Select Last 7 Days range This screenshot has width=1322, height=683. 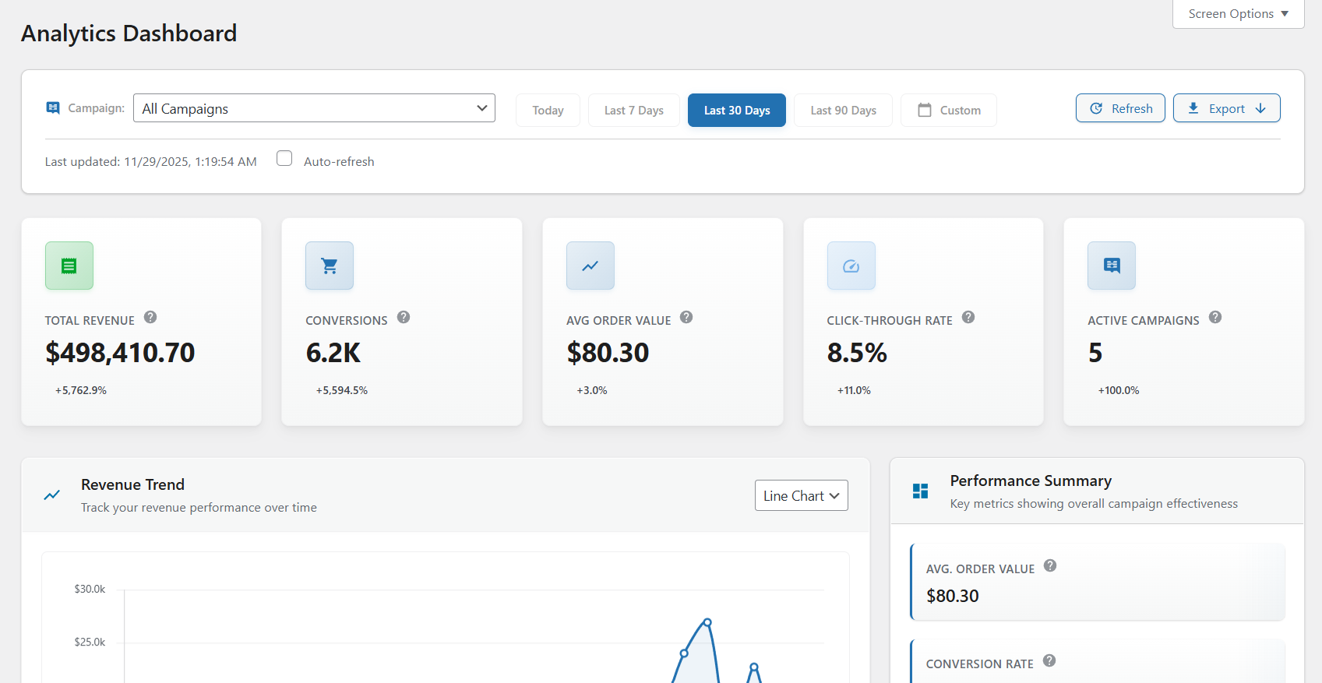coord(634,110)
